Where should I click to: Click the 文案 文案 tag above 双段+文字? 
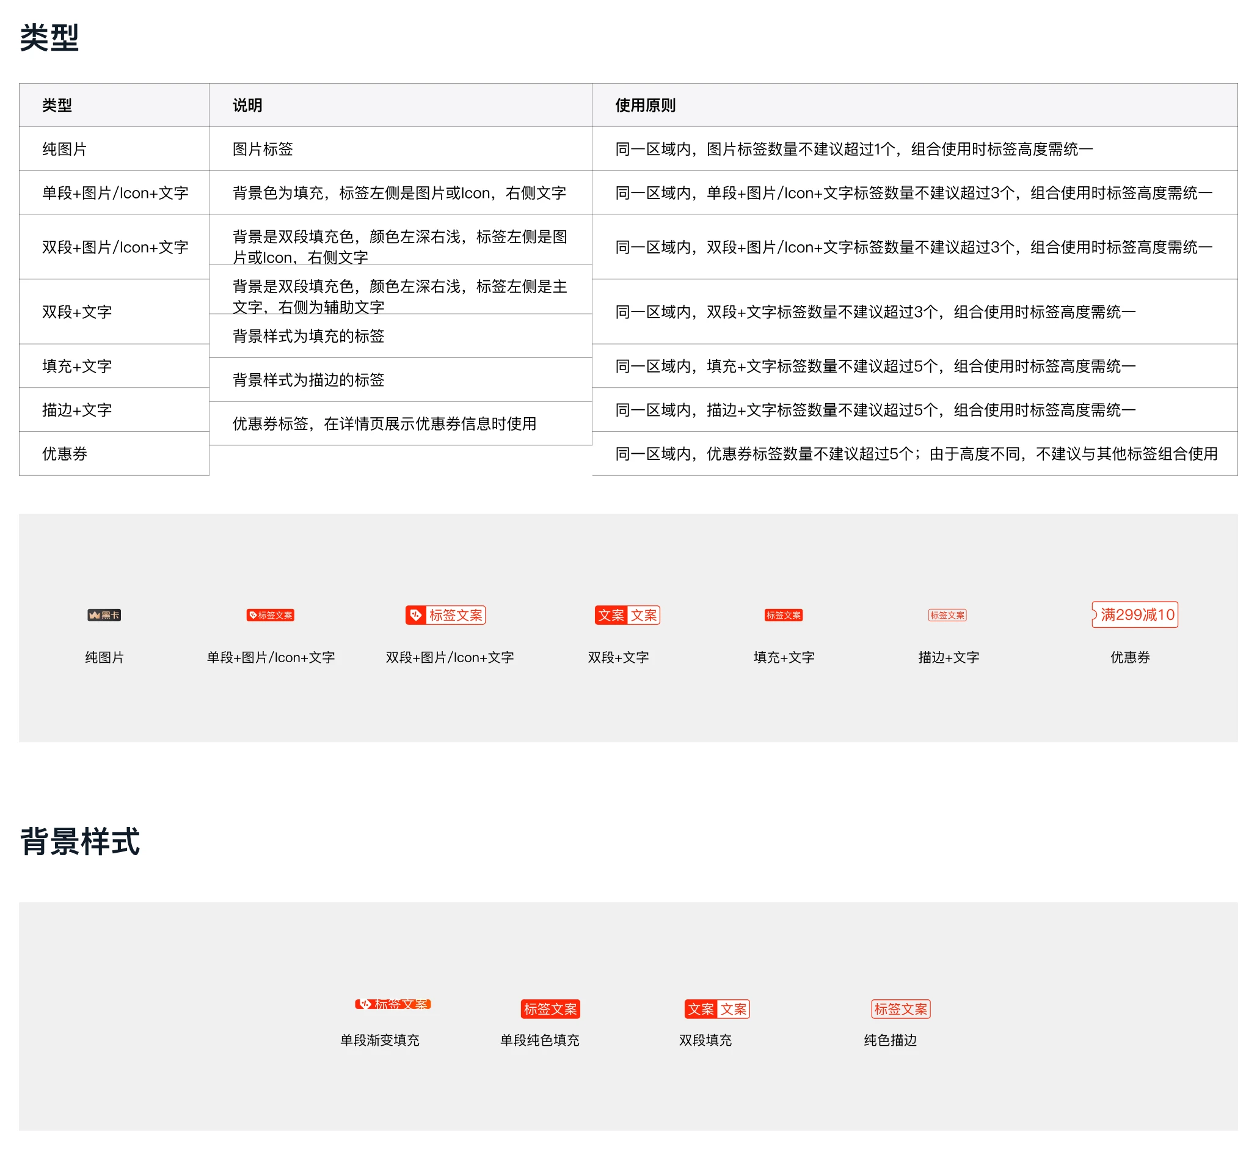(x=627, y=615)
